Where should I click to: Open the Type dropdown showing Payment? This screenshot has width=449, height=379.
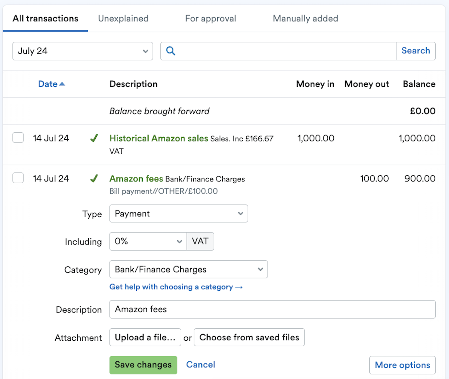178,213
